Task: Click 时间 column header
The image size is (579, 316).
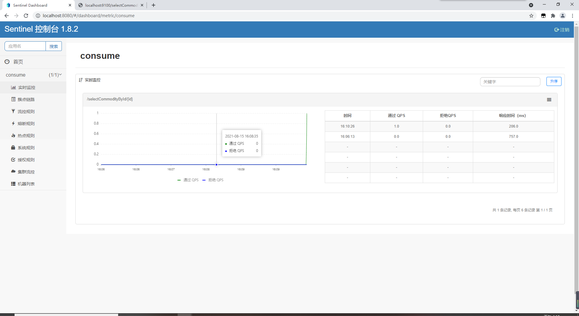Action: (347, 115)
